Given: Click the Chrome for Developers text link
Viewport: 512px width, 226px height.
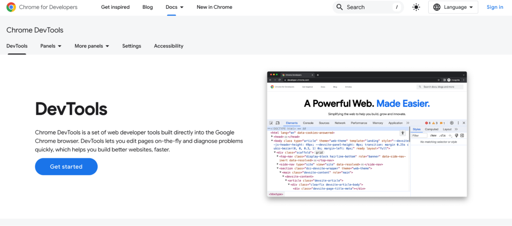Looking at the screenshot, I should 48,7.
